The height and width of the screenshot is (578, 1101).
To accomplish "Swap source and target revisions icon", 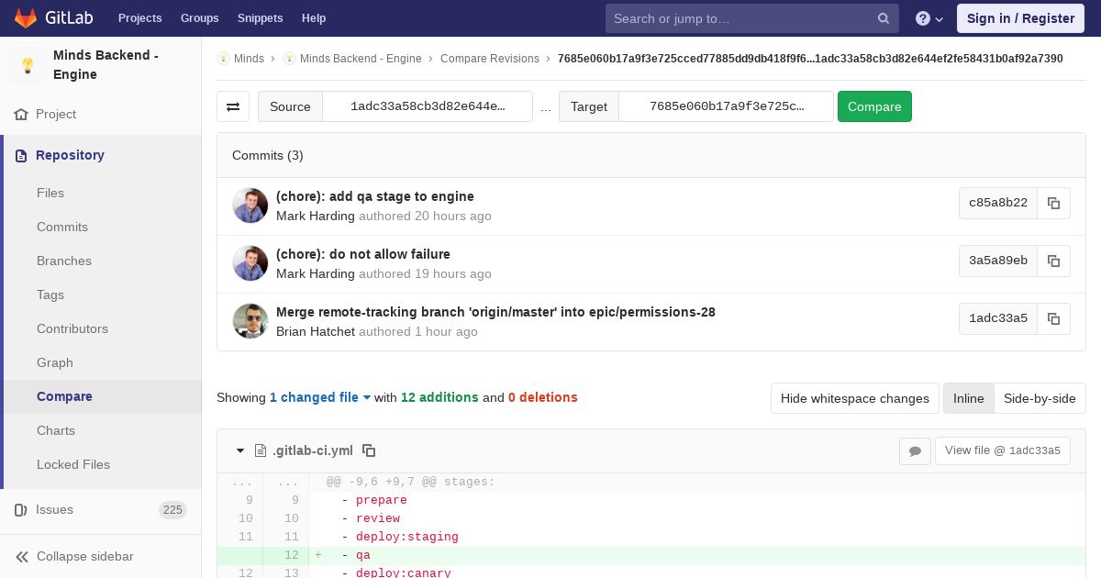I will pos(233,106).
